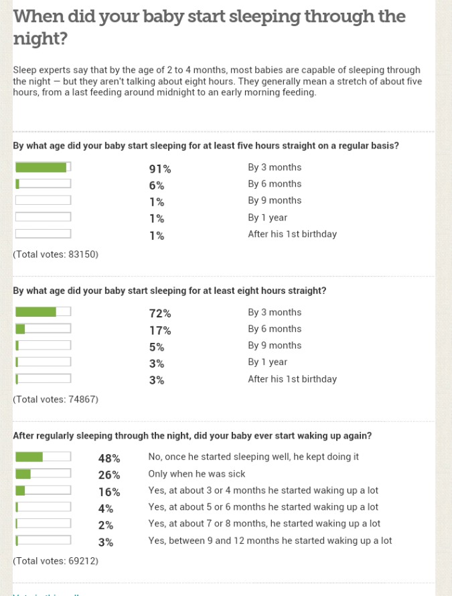Click the 91% result bar in five-hours poll
Screen dimensions: 452x596
(x=43, y=167)
